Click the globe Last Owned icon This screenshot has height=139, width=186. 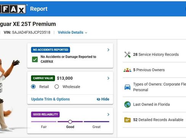tap(127, 104)
